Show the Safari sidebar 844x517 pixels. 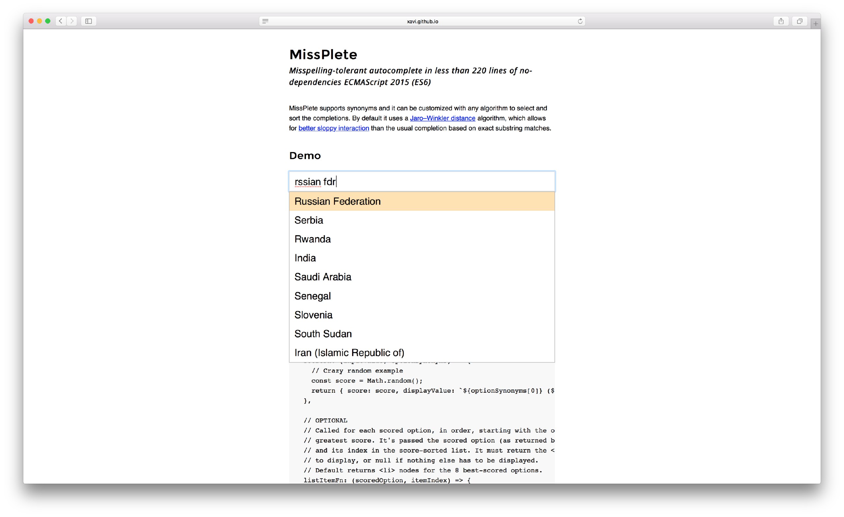pyautogui.click(x=88, y=21)
